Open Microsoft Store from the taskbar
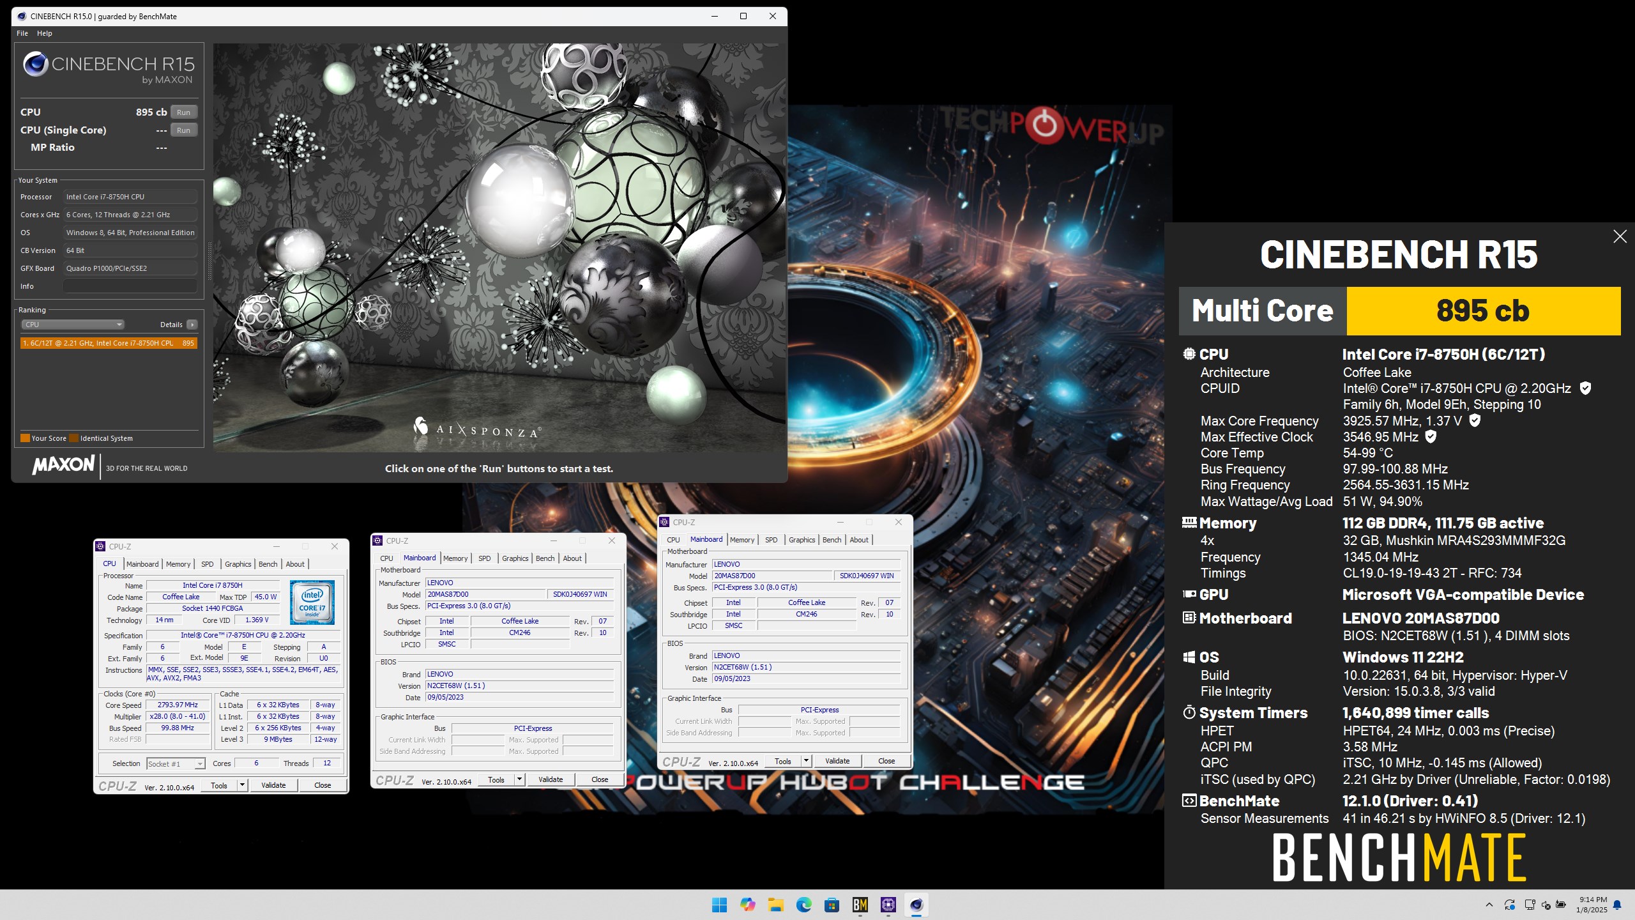The width and height of the screenshot is (1635, 920). point(832,905)
